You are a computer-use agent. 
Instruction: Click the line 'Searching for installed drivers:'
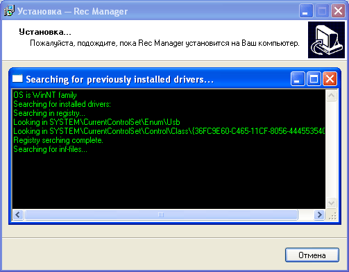62,104
